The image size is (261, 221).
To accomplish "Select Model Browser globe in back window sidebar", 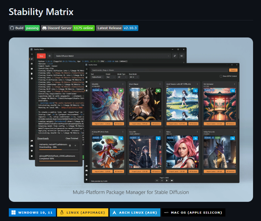I will [32, 78].
